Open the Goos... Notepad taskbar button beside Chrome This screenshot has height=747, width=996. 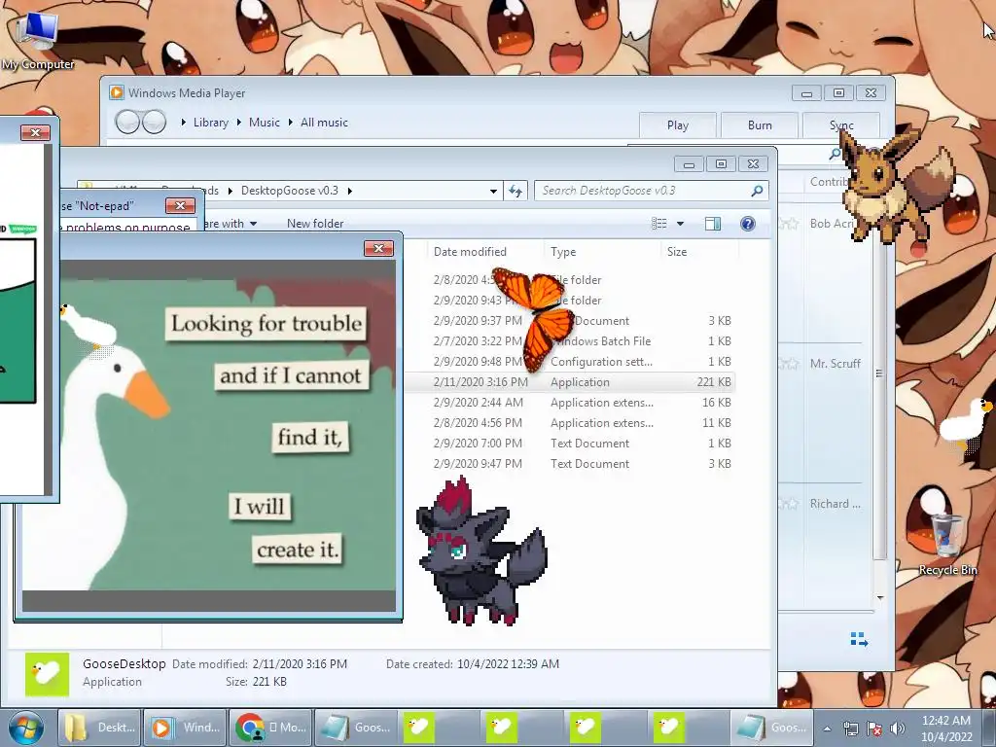point(355,728)
